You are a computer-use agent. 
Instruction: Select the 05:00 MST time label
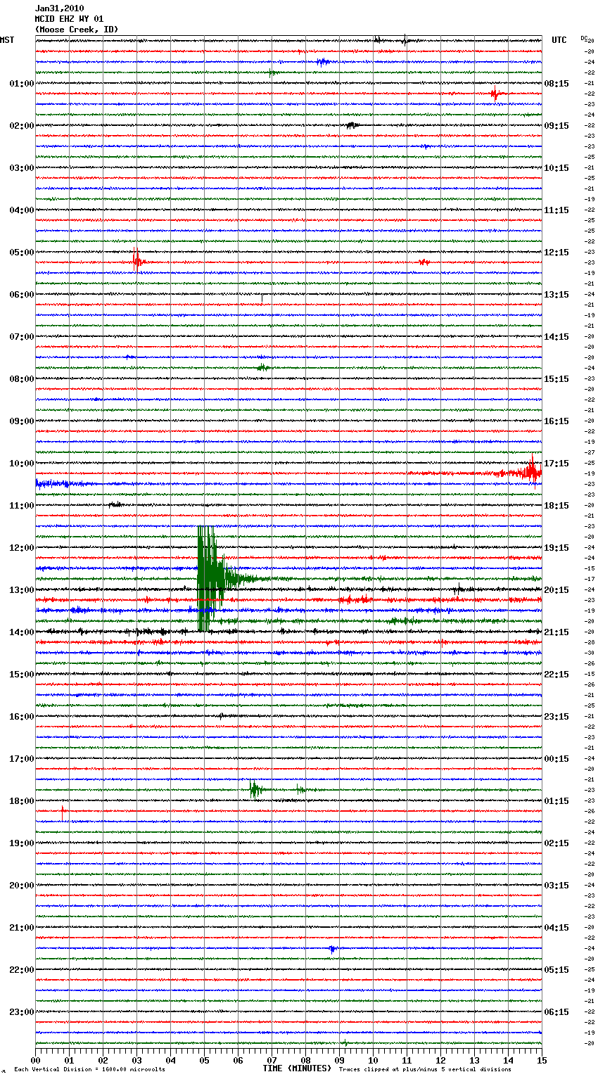click(22, 253)
